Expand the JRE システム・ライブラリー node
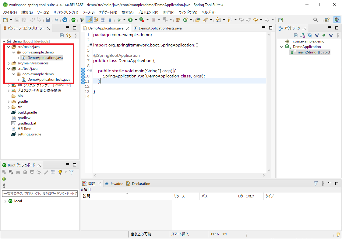The image size is (342, 239). pos(9,85)
